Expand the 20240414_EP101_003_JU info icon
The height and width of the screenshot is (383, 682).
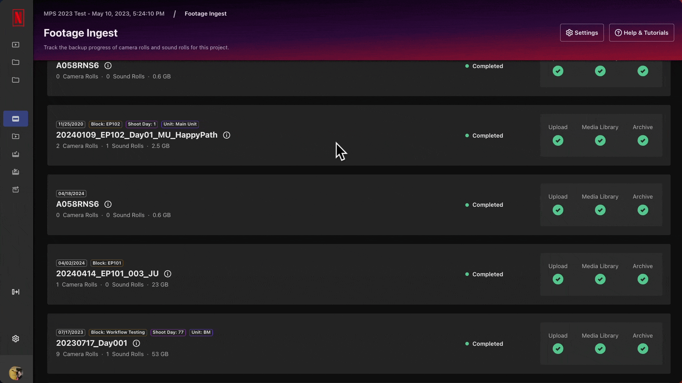167,273
